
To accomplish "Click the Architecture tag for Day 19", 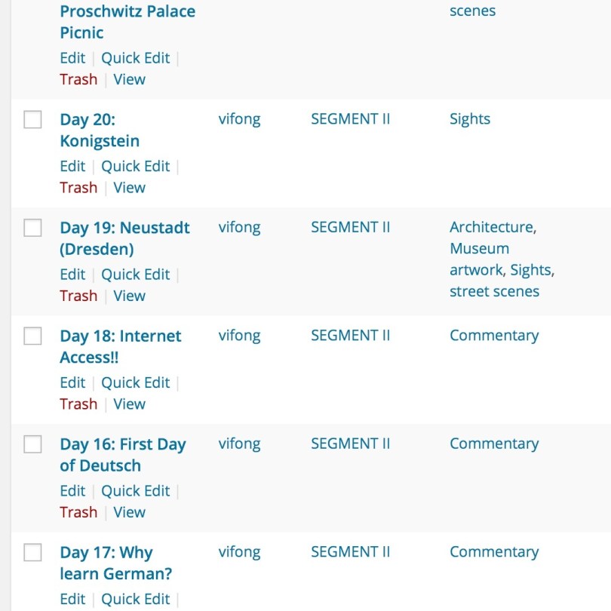I will (x=491, y=227).
